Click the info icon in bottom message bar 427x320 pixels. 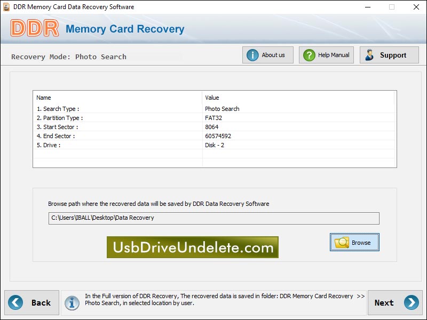click(x=72, y=302)
